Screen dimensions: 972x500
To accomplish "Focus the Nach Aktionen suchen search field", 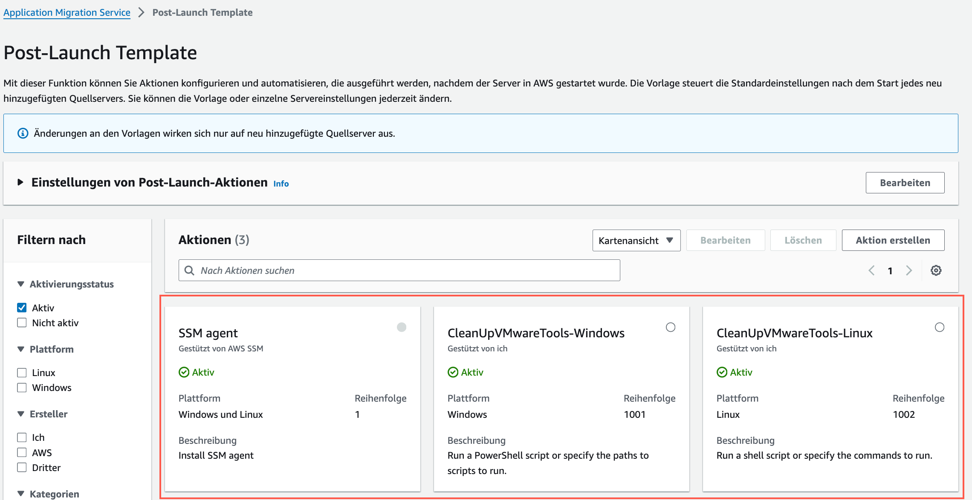I will pyautogui.click(x=399, y=270).
